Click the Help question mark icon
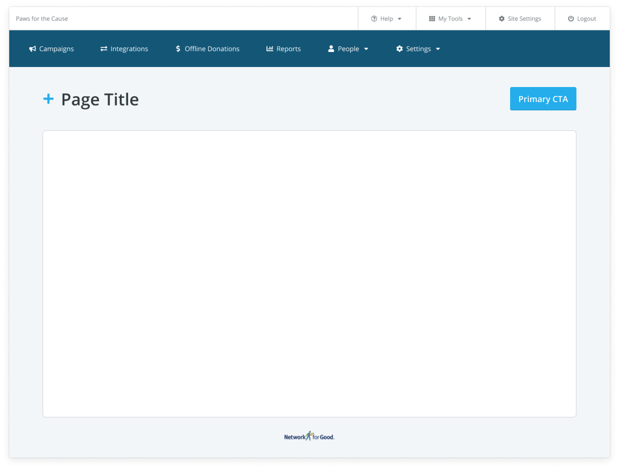This screenshot has height=469, width=619. tap(374, 18)
